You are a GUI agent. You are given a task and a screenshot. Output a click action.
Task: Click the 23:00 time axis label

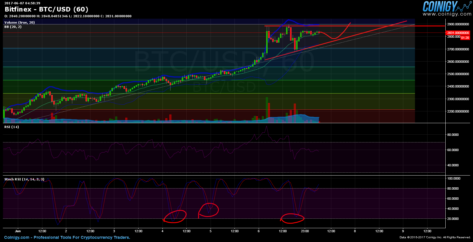(305, 231)
